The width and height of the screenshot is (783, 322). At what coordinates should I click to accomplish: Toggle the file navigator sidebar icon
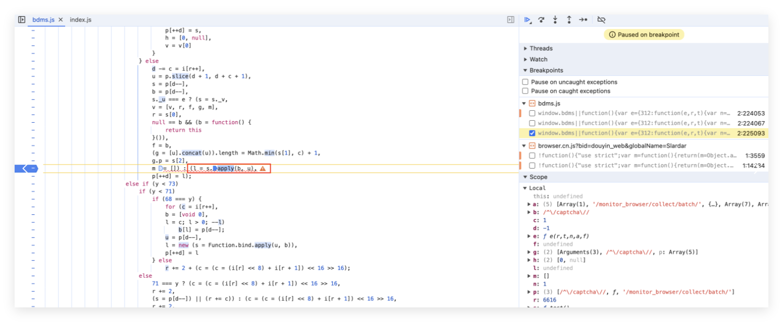(x=22, y=20)
